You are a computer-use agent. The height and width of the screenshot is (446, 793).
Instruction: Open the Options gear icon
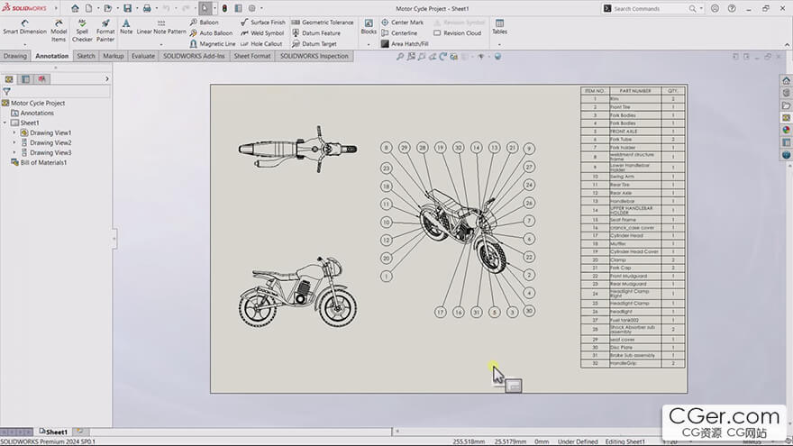(x=251, y=8)
